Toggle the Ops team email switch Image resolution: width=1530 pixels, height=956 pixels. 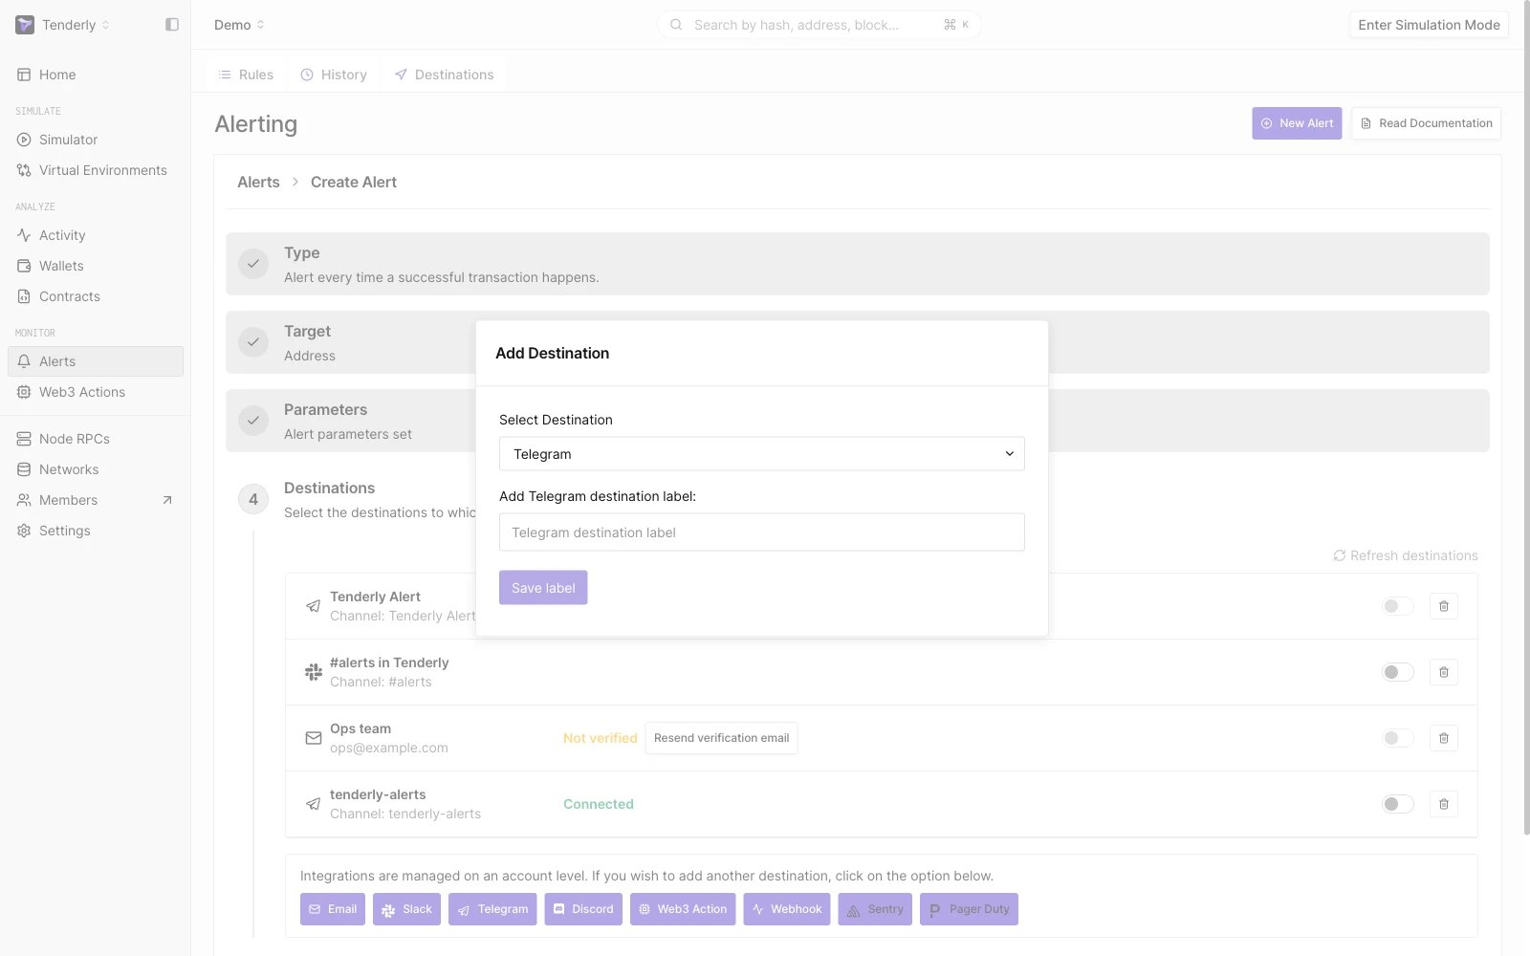[1398, 738]
